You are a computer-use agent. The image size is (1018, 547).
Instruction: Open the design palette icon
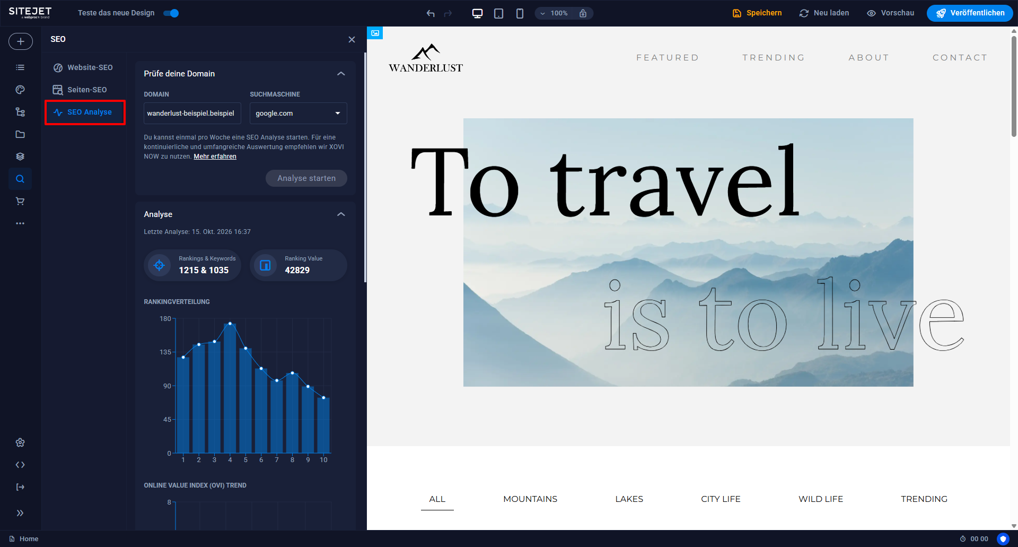[x=20, y=90]
